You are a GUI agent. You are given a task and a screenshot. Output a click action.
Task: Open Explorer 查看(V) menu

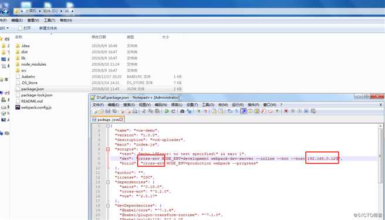33,21
